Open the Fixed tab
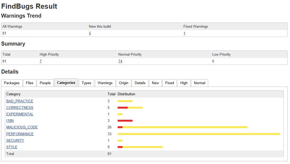Image resolution: width=290 pixels, height=164 pixels. tap(170, 83)
